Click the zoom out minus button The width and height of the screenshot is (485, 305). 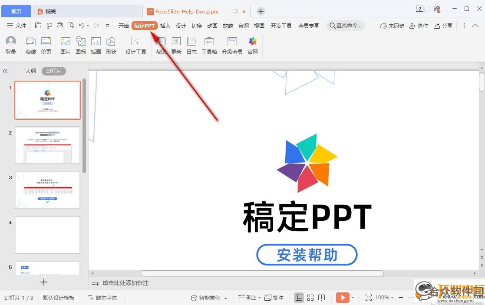click(401, 298)
